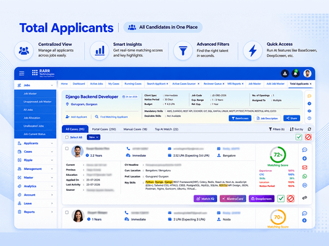Open the Portal Cases (250) tab
This screenshot has width=329, height=246.
(x=104, y=129)
